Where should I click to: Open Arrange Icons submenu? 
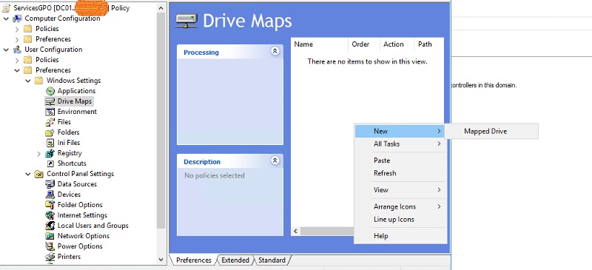pos(400,207)
